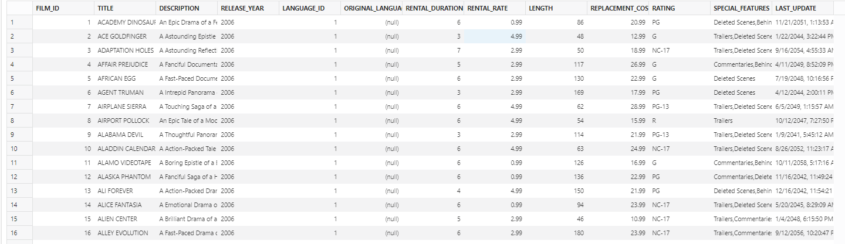Image resolution: width=845 pixels, height=244 pixels.
Task: Select the AFRICAN EGG title cell
Action: coord(124,78)
